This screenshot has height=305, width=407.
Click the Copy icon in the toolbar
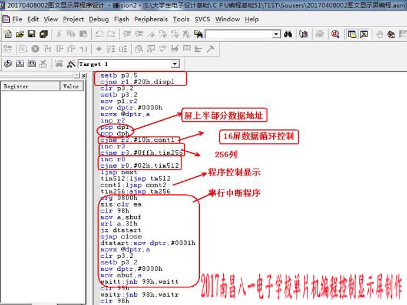pos(71,34)
